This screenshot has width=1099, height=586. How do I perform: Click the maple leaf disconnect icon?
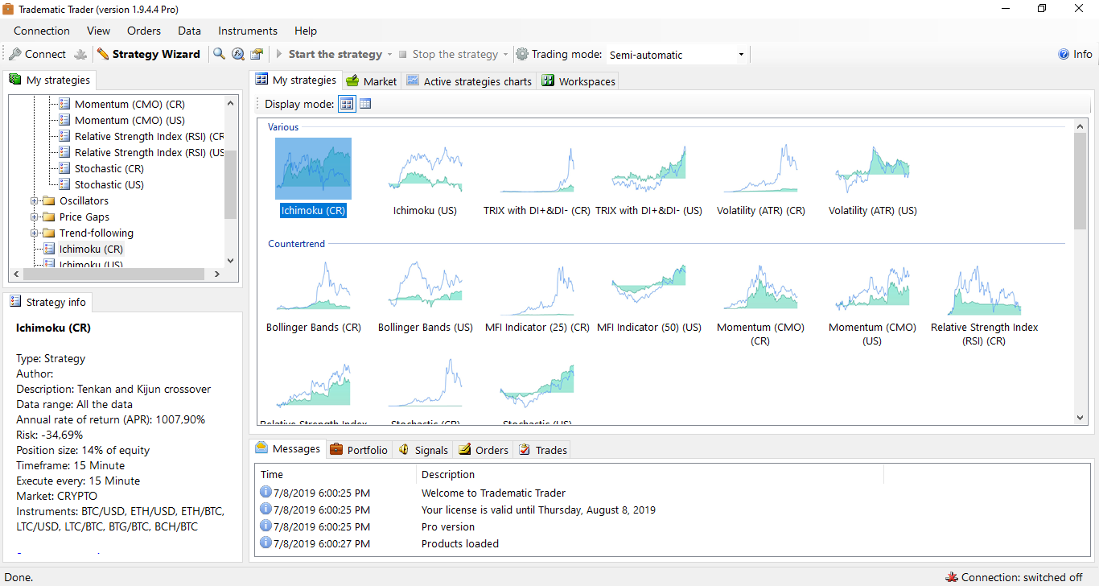(80, 54)
